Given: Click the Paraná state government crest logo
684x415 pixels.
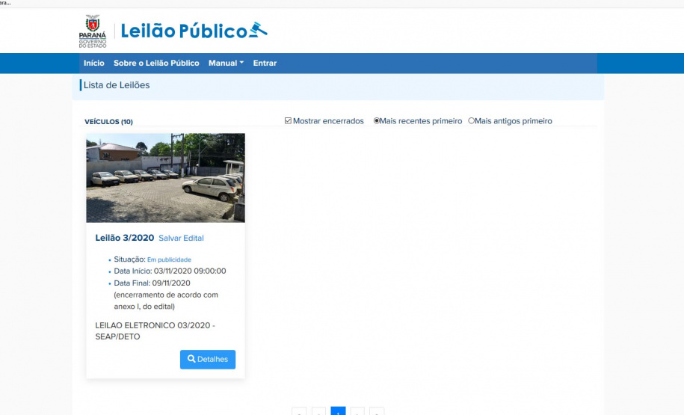Looking at the screenshot, I should coord(93,31).
